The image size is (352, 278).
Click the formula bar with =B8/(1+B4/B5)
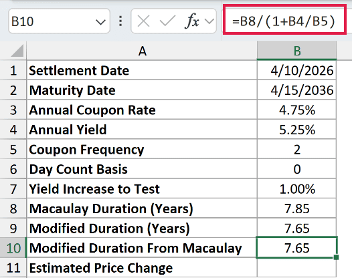click(x=284, y=21)
